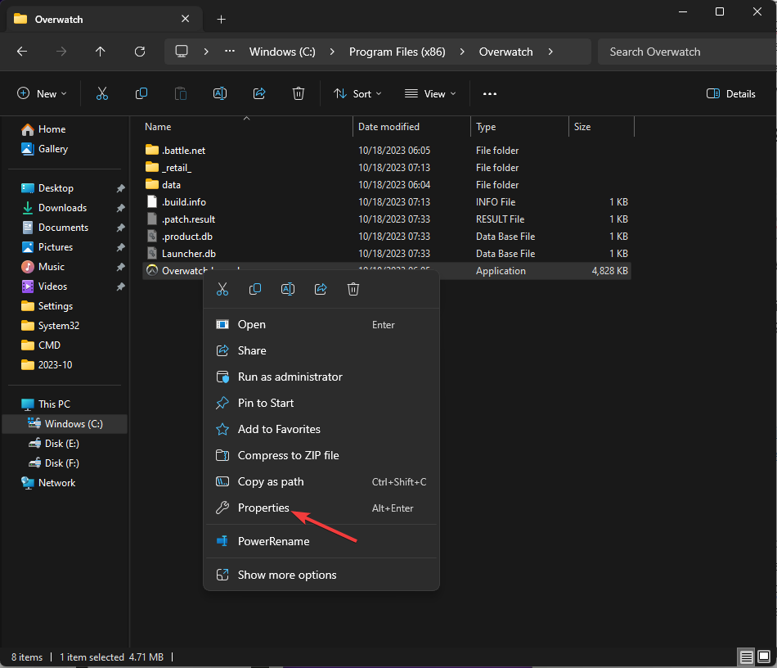Screen dimensions: 777x668
Task: Expand chevron after Program Files (x86)
Action: tap(462, 52)
